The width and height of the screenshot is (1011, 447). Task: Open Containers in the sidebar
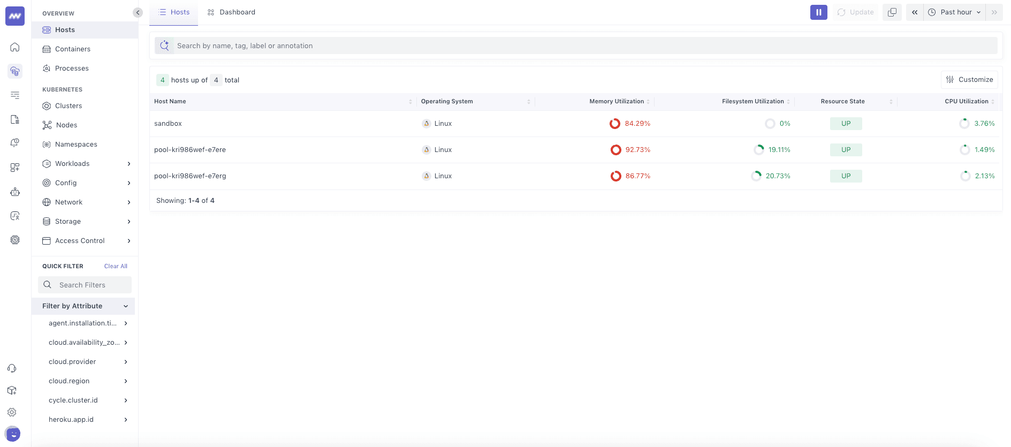click(x=73, y=49)
